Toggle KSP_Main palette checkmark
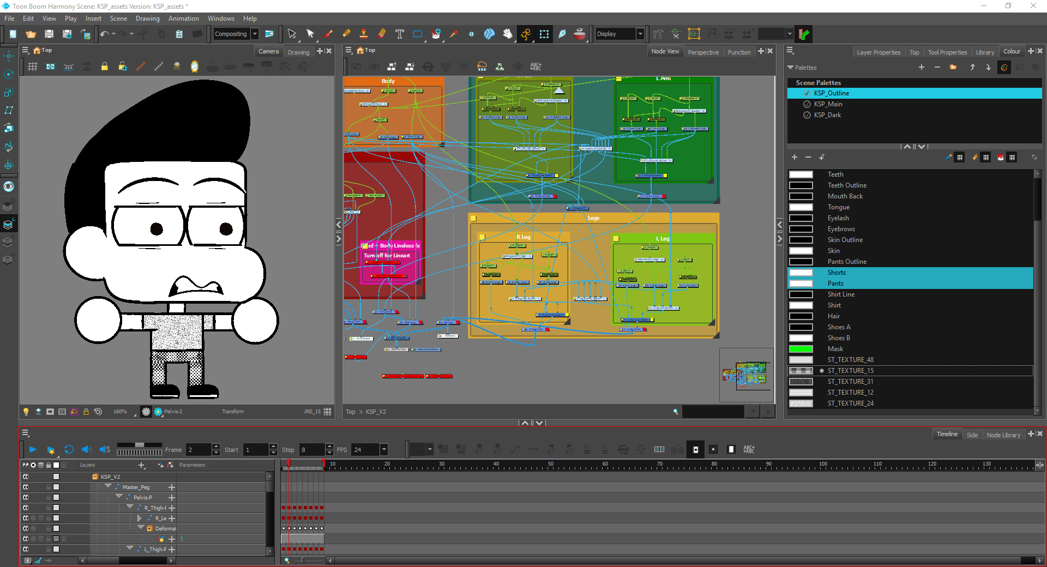Viewport: 1047px width, 567px height. click(x=807, y=104)
